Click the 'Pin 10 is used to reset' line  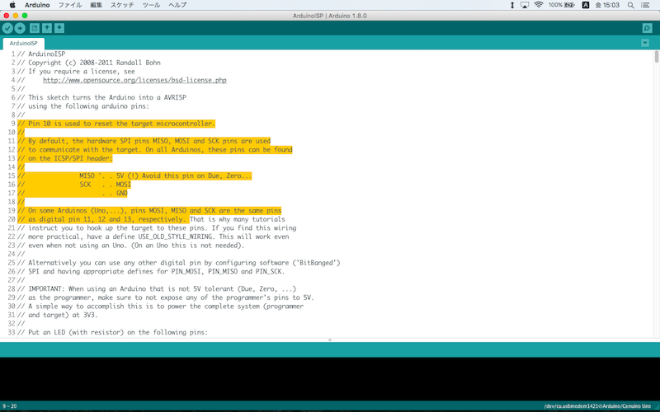click(116, 124)
